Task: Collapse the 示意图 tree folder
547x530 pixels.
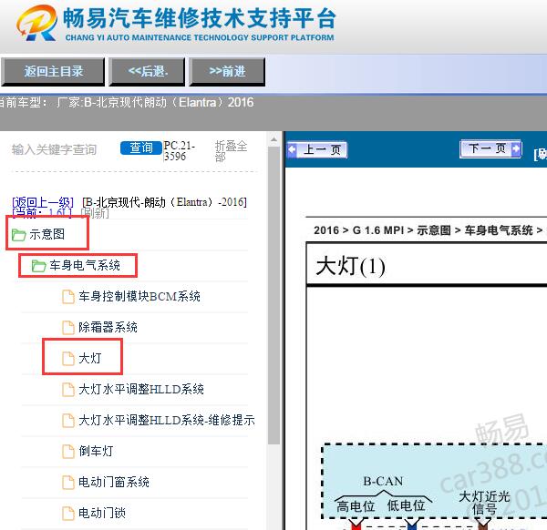Action: [x=46, y=234]
